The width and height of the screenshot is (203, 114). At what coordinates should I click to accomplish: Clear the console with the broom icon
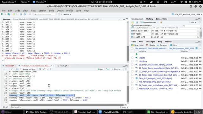(119, 19)
